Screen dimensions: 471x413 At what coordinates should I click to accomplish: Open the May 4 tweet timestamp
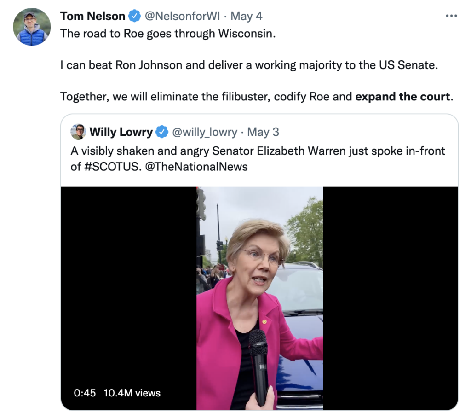(246, 17)
